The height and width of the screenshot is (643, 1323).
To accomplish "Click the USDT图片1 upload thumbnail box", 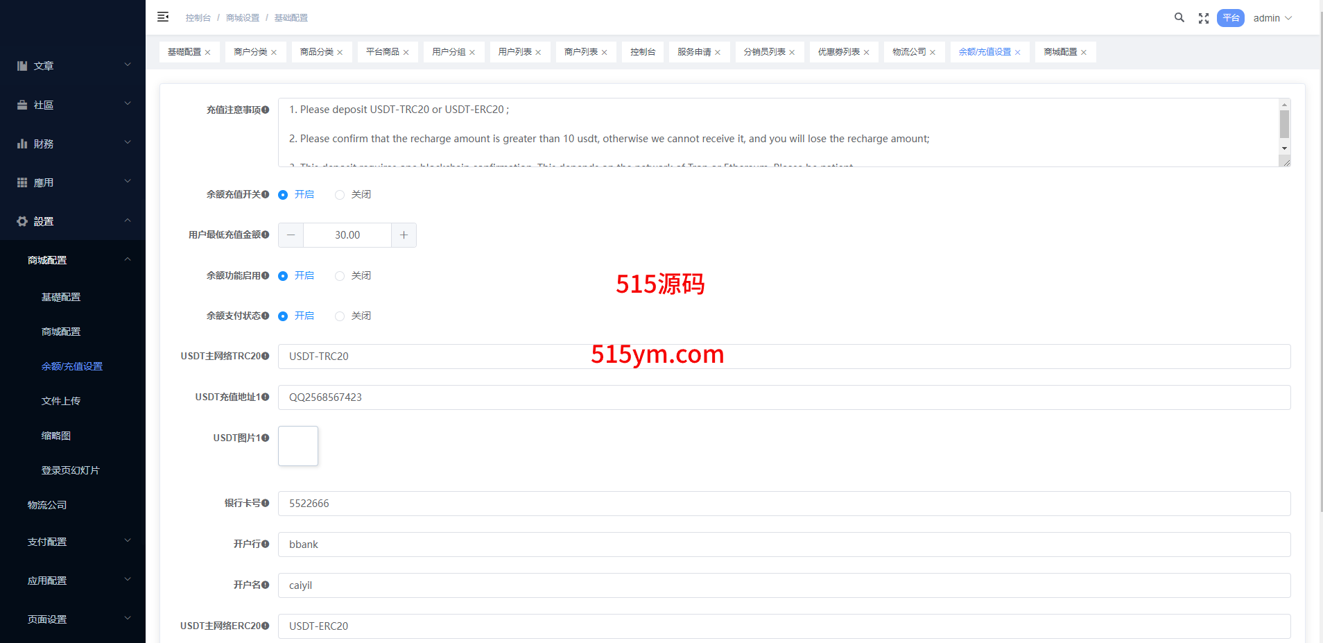I will point(298,446).
